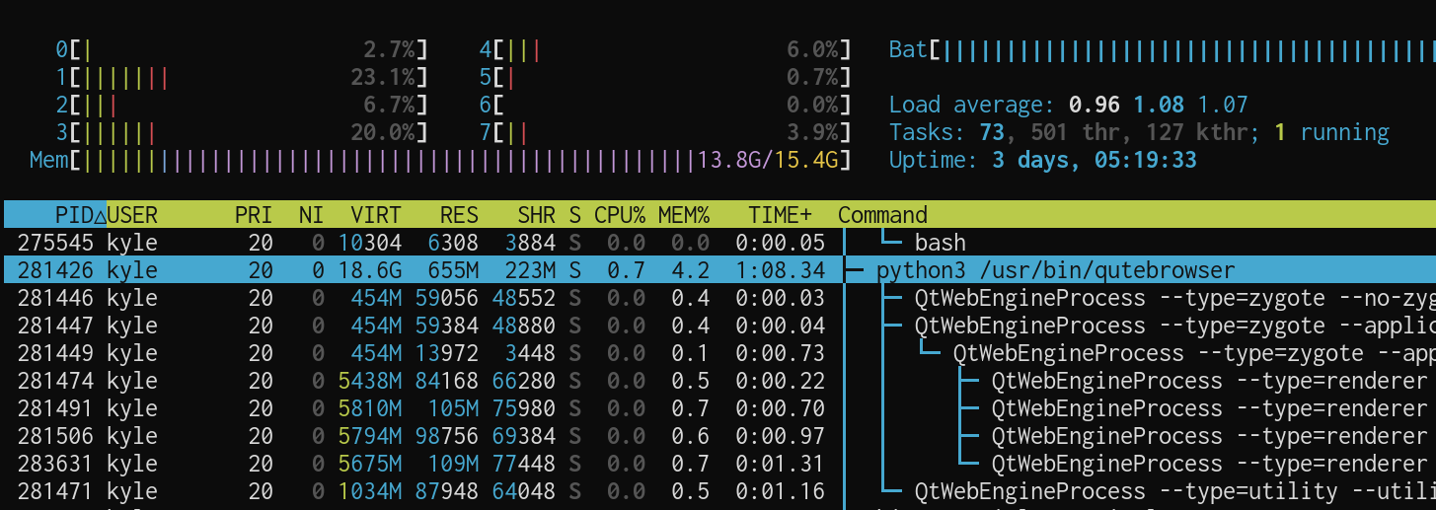This screenshot has width=1436, height=510.
Task: Select process row with PID 281446
Action: click(x=719, y=298)
